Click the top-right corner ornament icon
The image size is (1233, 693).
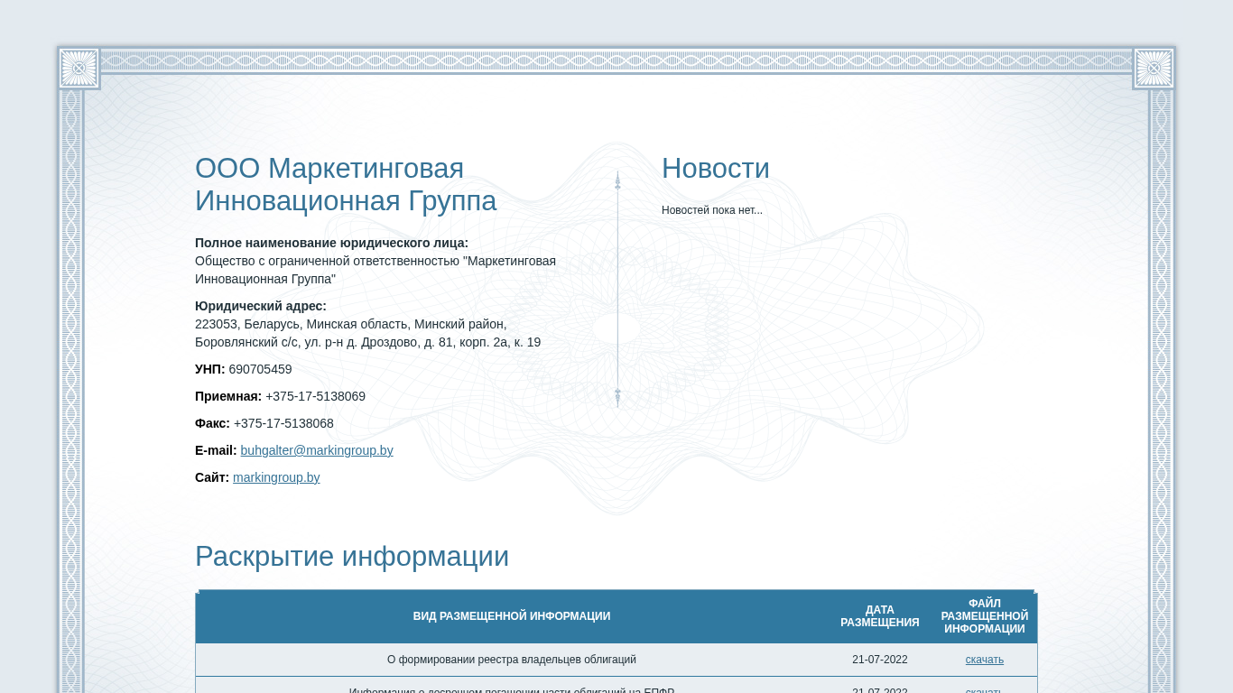(x=1154, y=68)
